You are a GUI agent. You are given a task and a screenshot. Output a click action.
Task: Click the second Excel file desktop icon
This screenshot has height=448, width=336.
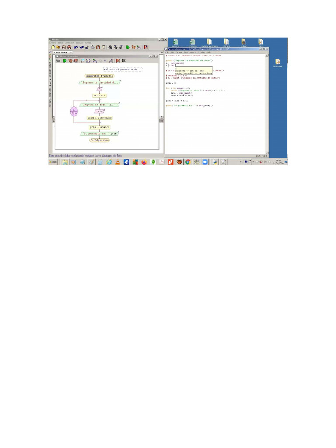coord(192,42)
